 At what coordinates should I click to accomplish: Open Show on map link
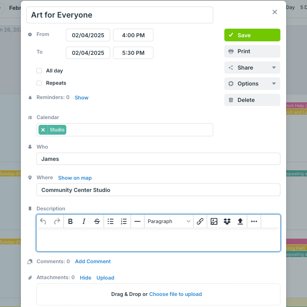pyautogui.click(x=75, y=178)
